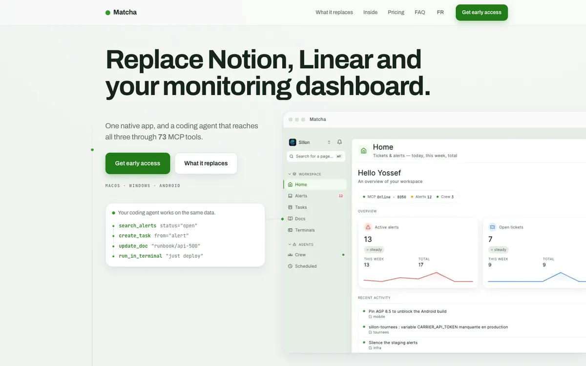Click the infra tag under Silence the staging alerts
The image size is (586, 366).
pyautogui.click(x=376, y=348)
